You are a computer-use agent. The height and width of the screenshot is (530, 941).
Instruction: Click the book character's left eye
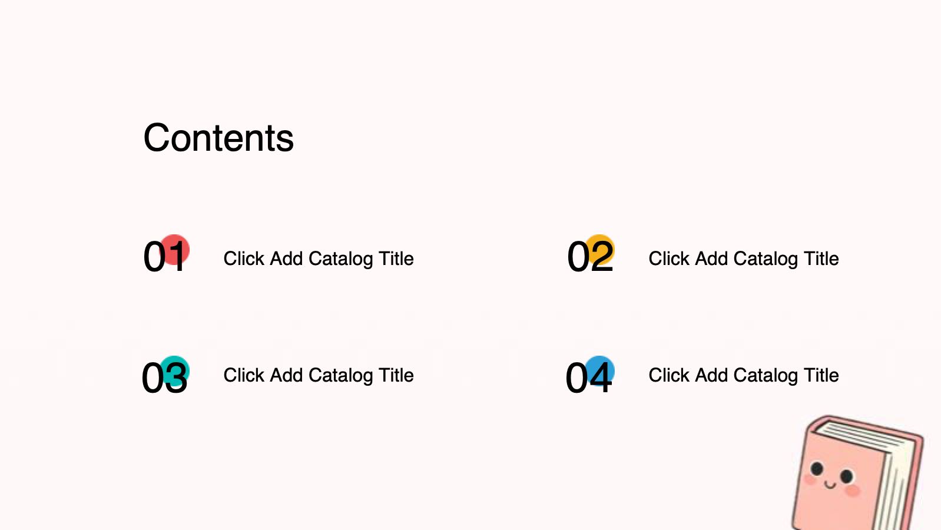tap(817, 469)
